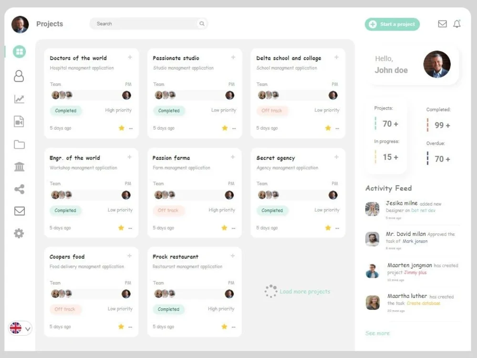This screenshot has height=358, width=477.
Task: Open more options on Delta school card
Action: pyautogui.click(x=337, y=128)
